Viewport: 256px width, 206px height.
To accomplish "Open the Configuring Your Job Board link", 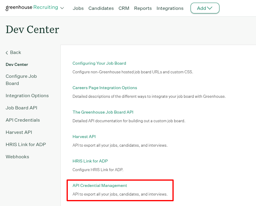I will [99, 63].
